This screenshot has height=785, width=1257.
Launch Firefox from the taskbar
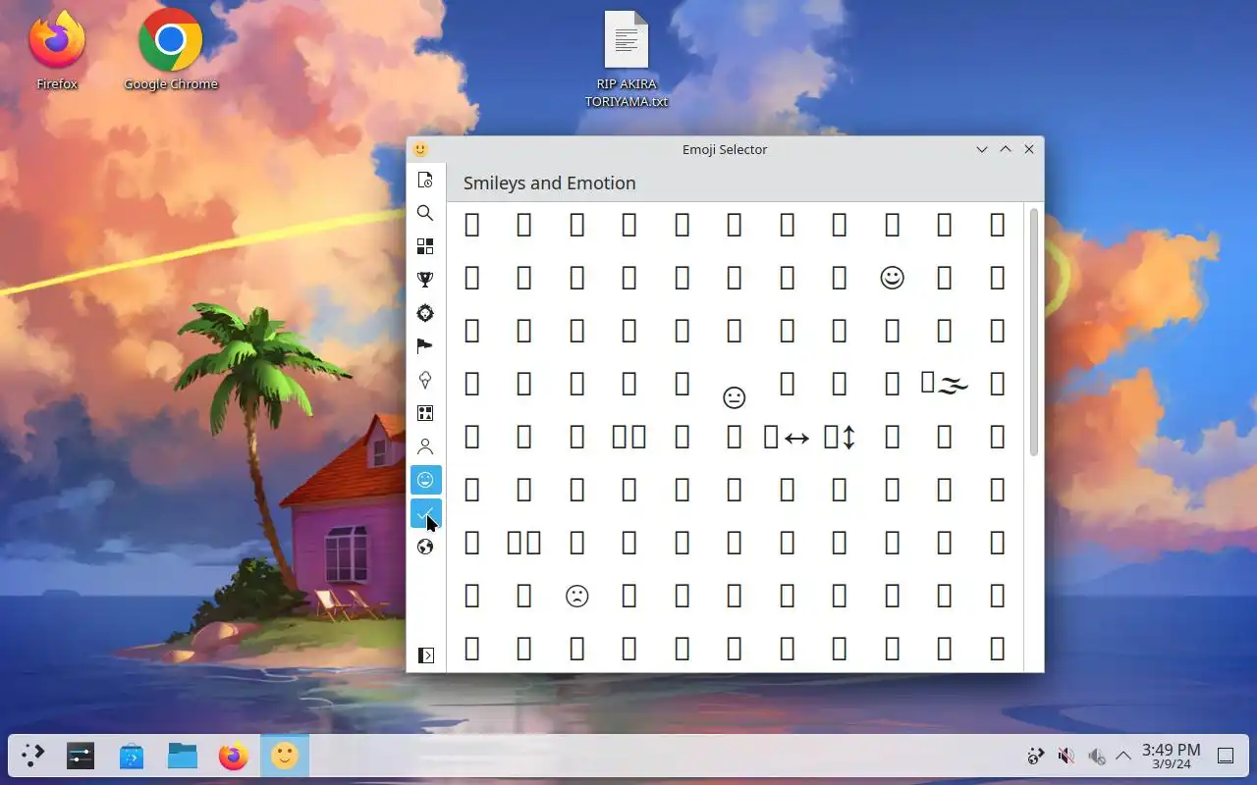(234, 756)
